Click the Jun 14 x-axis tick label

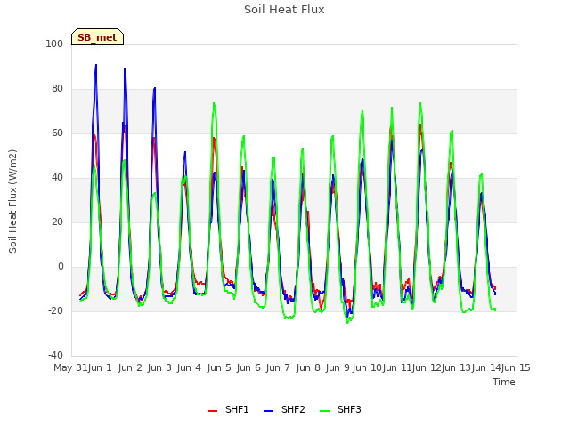click(486, 367)
